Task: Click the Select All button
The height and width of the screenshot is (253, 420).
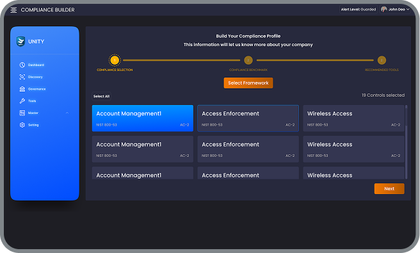Action: coord(102,96)
